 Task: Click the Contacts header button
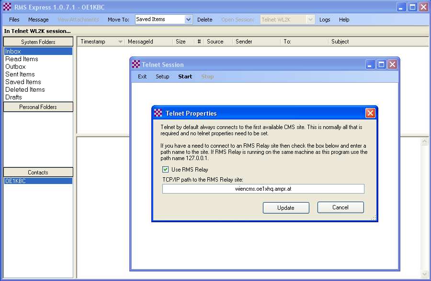38,173
